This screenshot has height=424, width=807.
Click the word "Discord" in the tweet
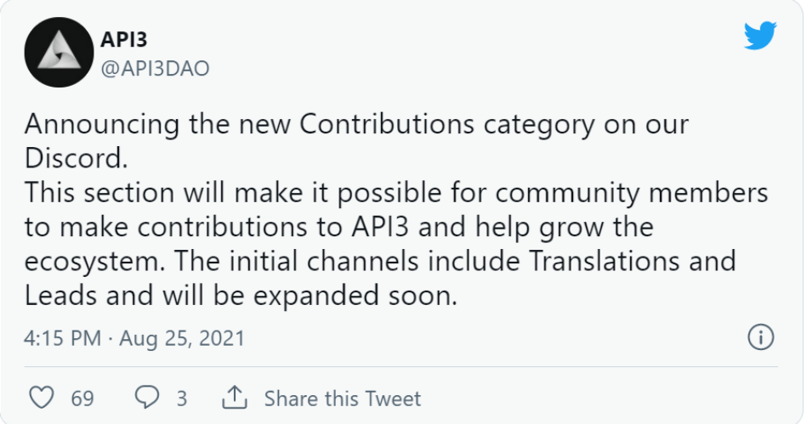click(77, 159)
